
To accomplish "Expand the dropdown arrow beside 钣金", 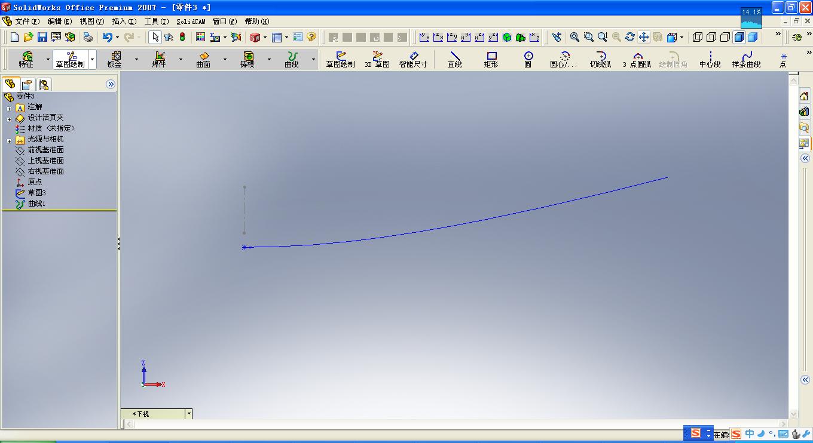I will pos(136,60).
